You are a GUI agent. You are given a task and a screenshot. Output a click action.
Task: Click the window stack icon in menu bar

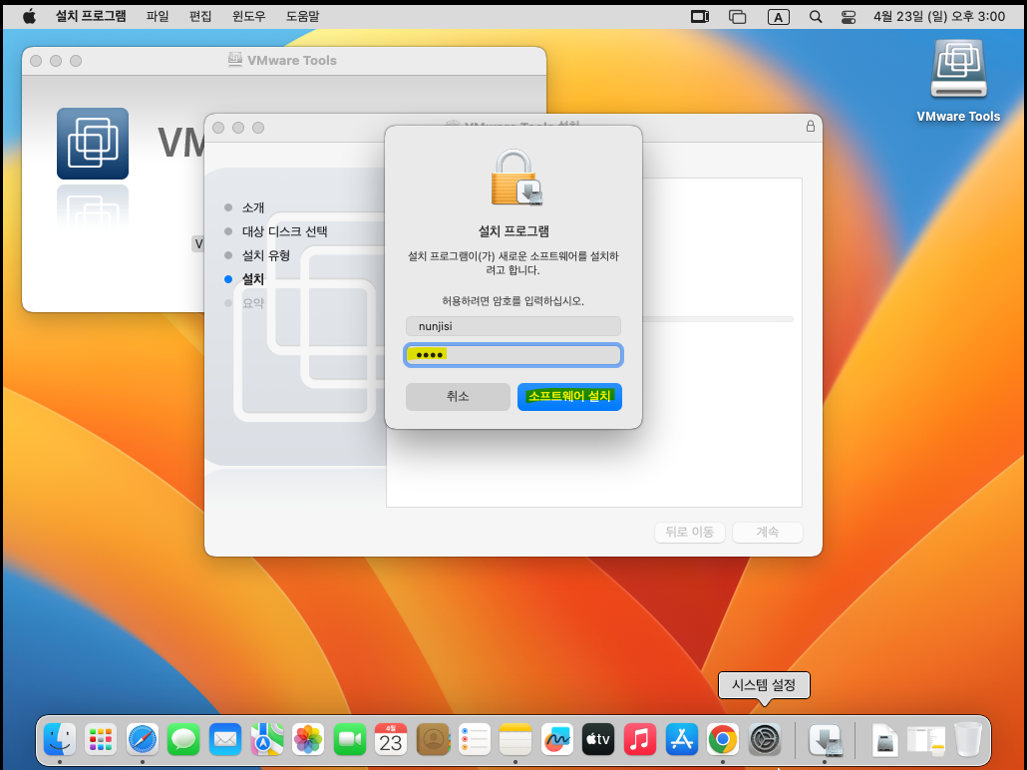[738, 17]
